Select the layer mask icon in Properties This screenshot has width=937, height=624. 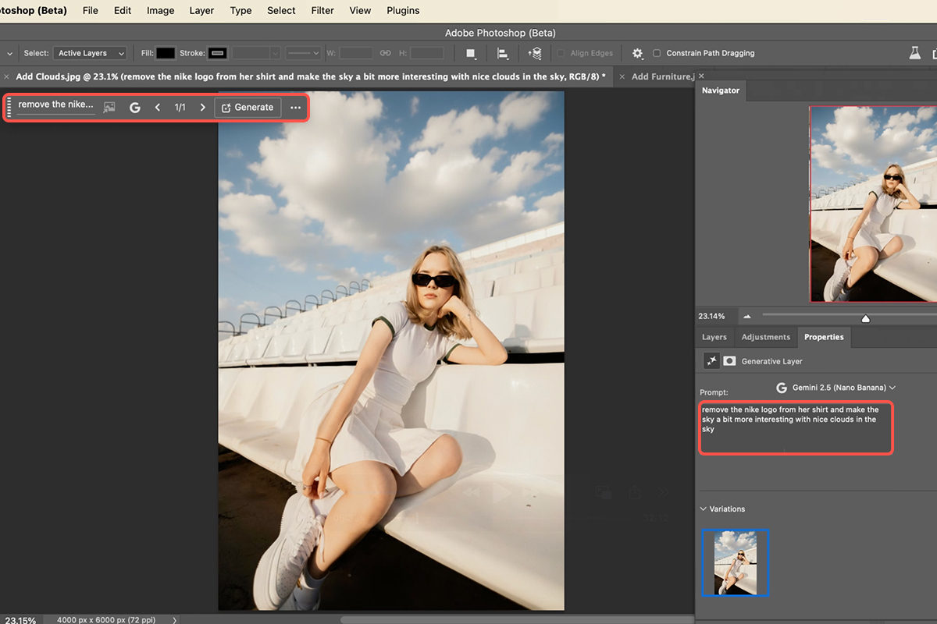pyautogui.click(x=729, y=361)
